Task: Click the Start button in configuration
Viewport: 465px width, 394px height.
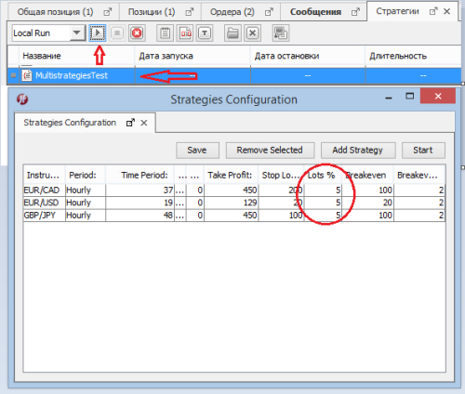Action: (423, 151)
